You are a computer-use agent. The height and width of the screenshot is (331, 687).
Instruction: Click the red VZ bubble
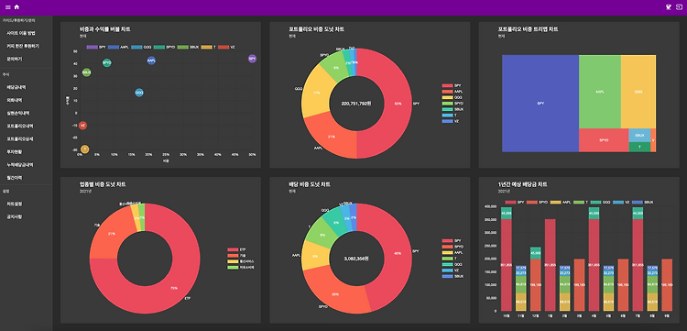82,126
